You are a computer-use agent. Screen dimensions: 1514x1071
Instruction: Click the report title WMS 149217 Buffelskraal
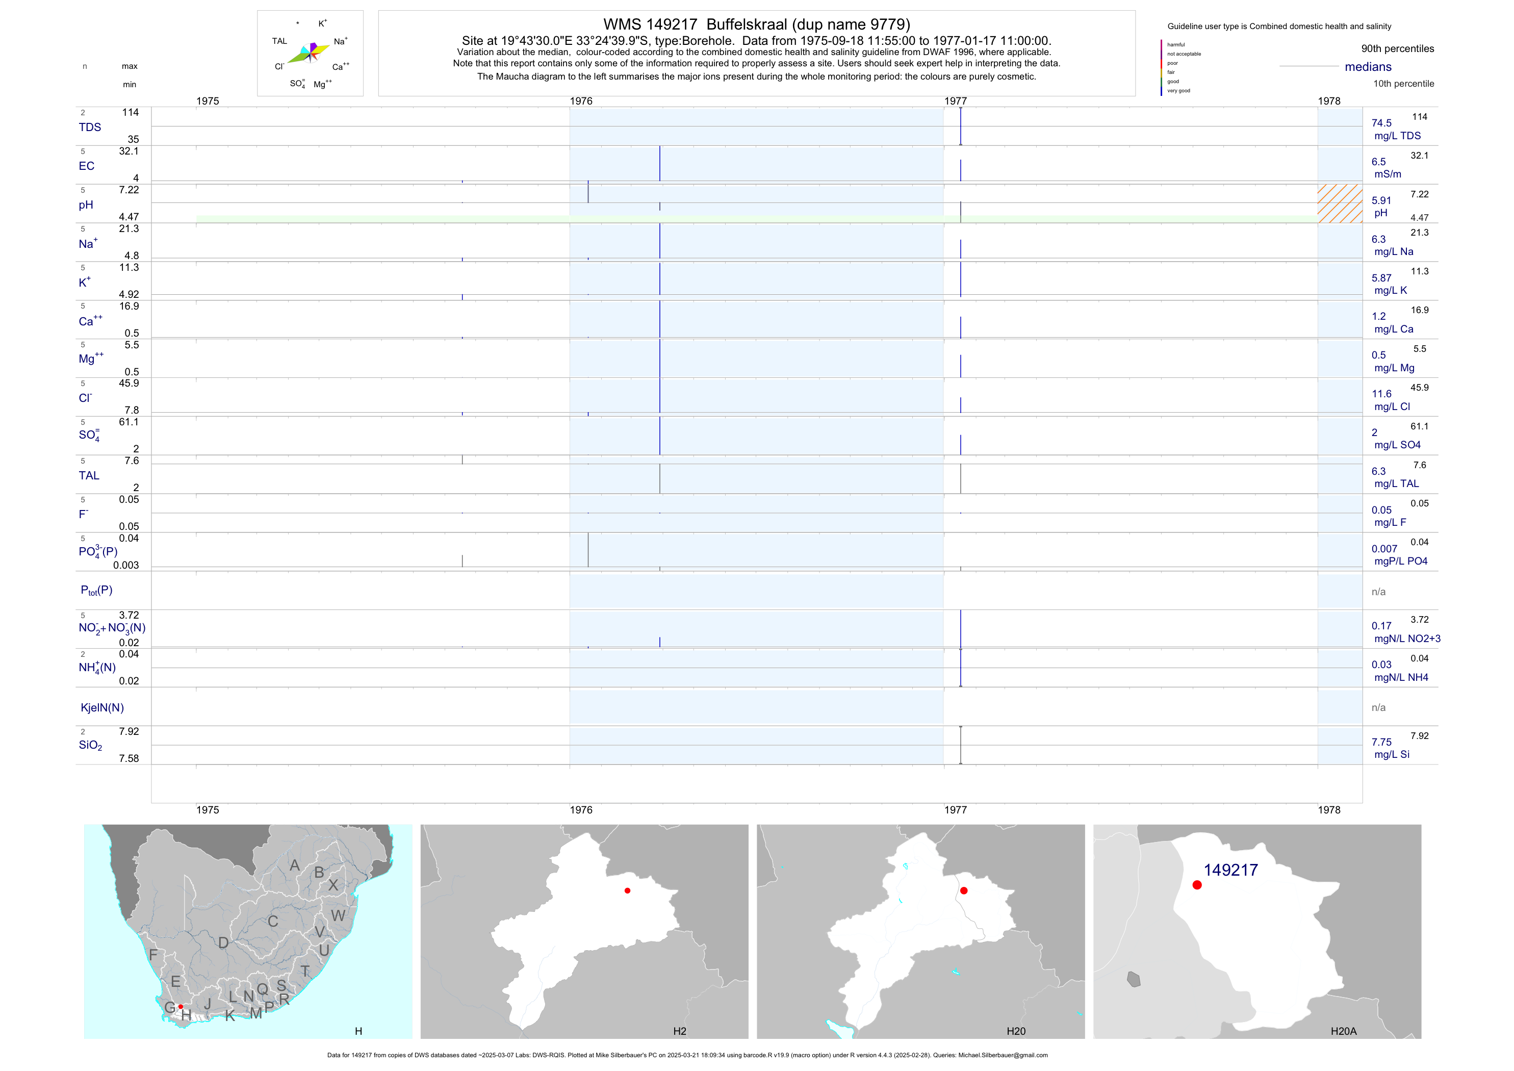point(756,24)
